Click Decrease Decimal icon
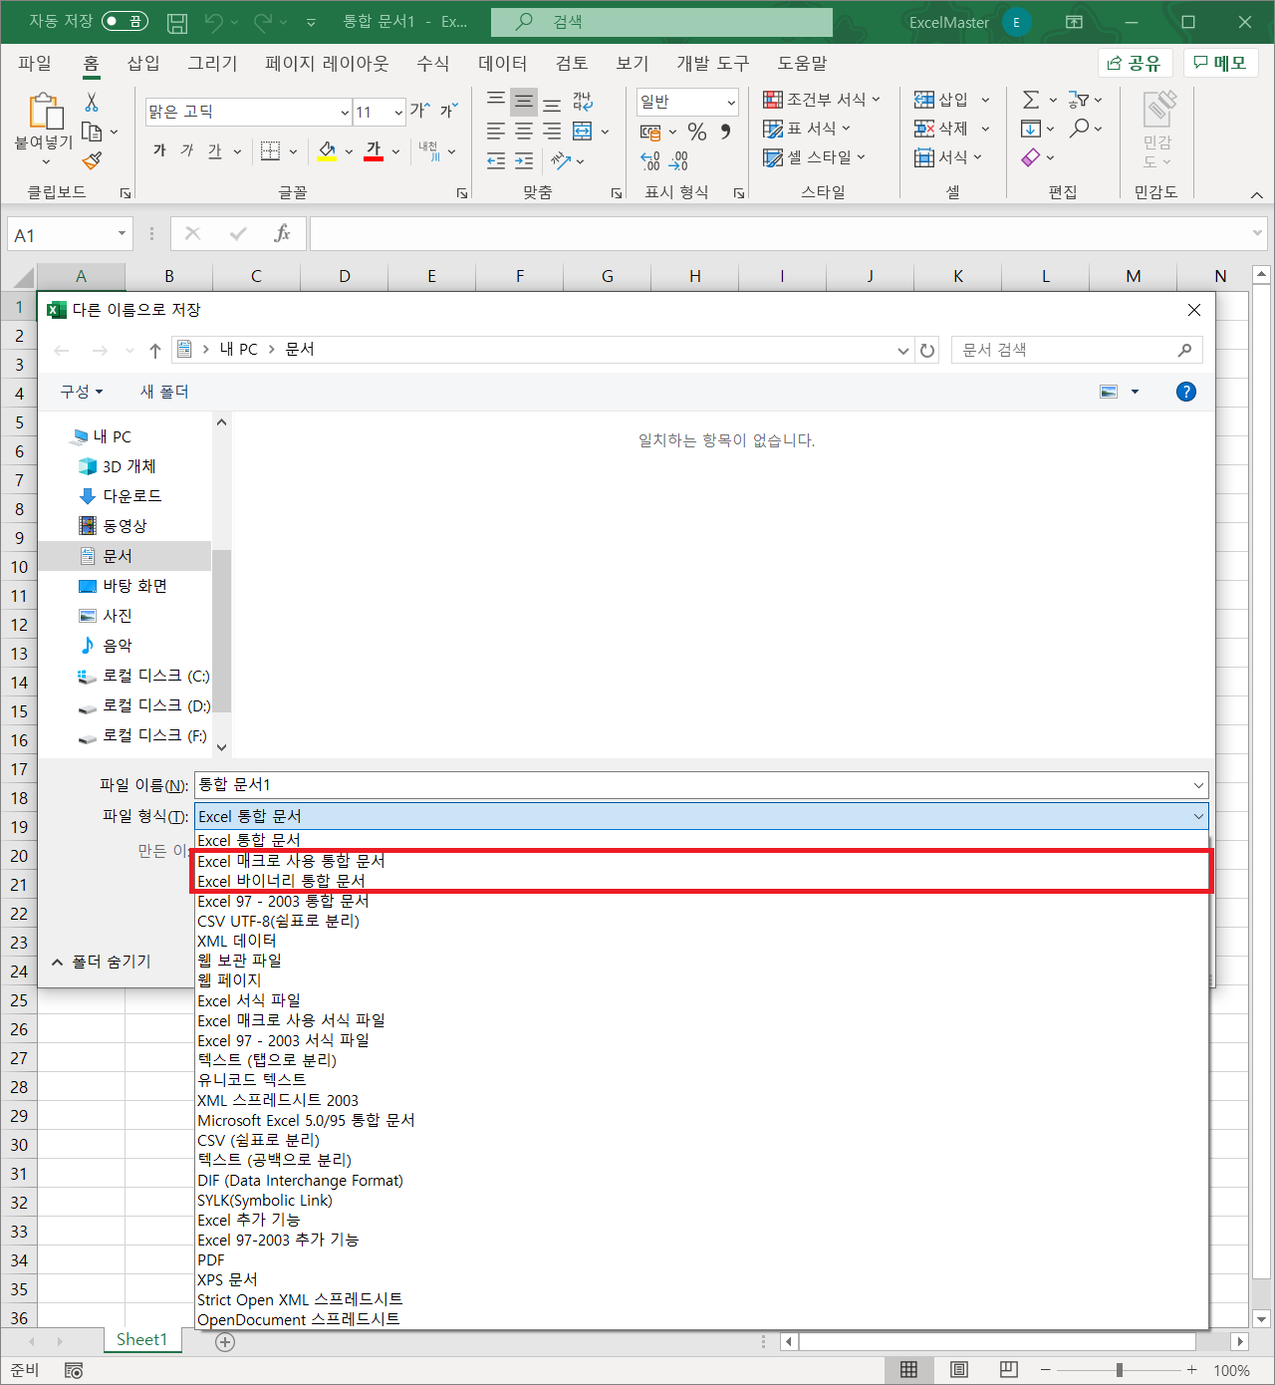1275x1385 pixels. [679, 160]
